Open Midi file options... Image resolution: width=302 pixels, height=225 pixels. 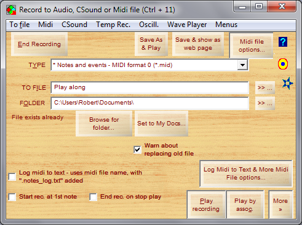252,45
